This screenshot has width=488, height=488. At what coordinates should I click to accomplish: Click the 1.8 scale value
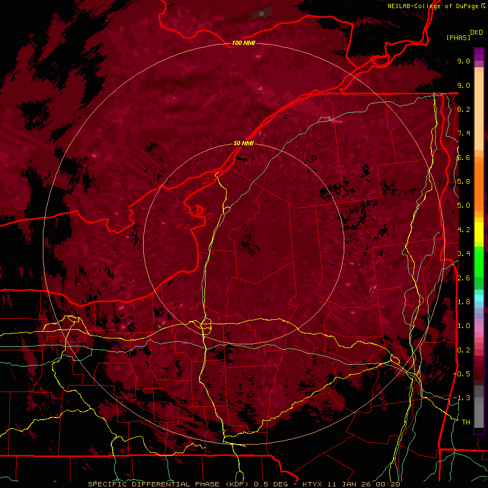coord(464,302)
